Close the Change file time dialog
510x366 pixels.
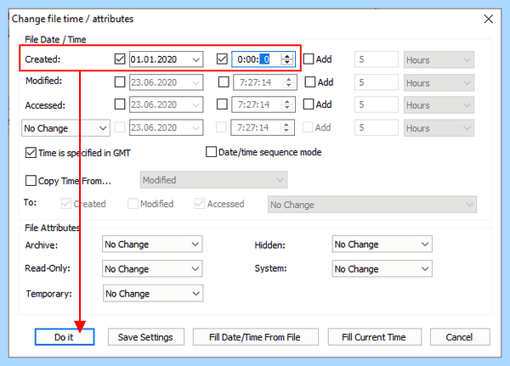pyautogui.click(x=488, y=19)
